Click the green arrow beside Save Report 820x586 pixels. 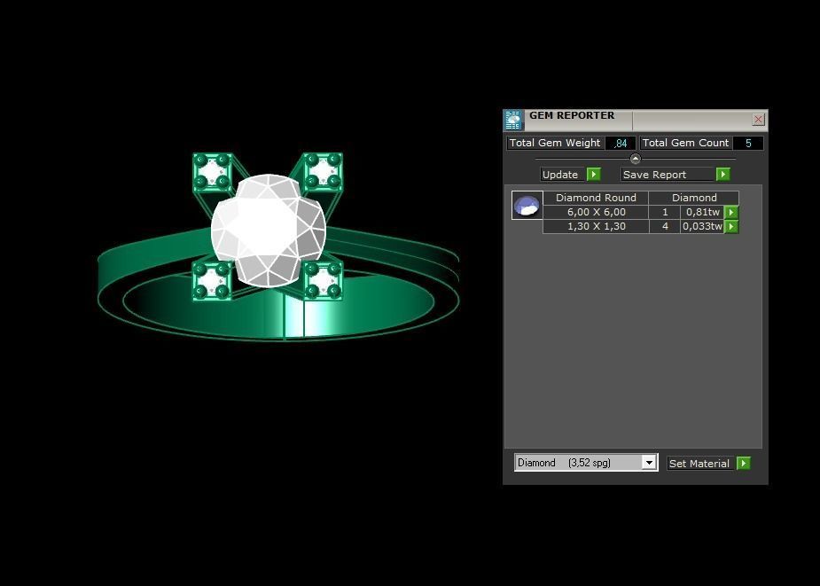722,175
